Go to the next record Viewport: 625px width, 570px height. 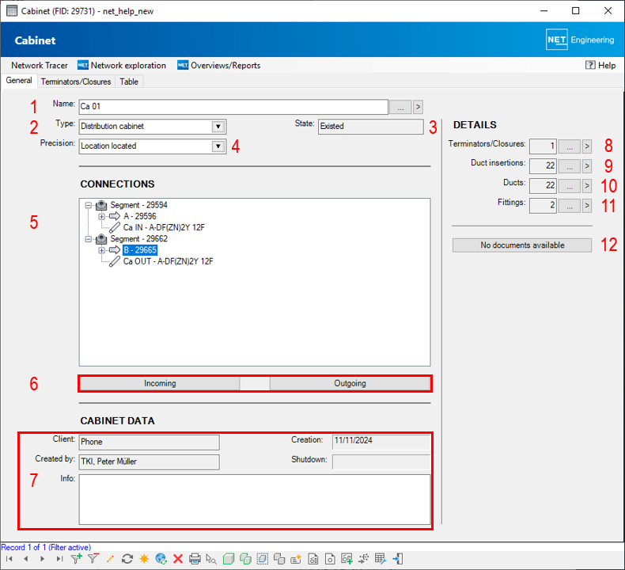click(43, 559)
